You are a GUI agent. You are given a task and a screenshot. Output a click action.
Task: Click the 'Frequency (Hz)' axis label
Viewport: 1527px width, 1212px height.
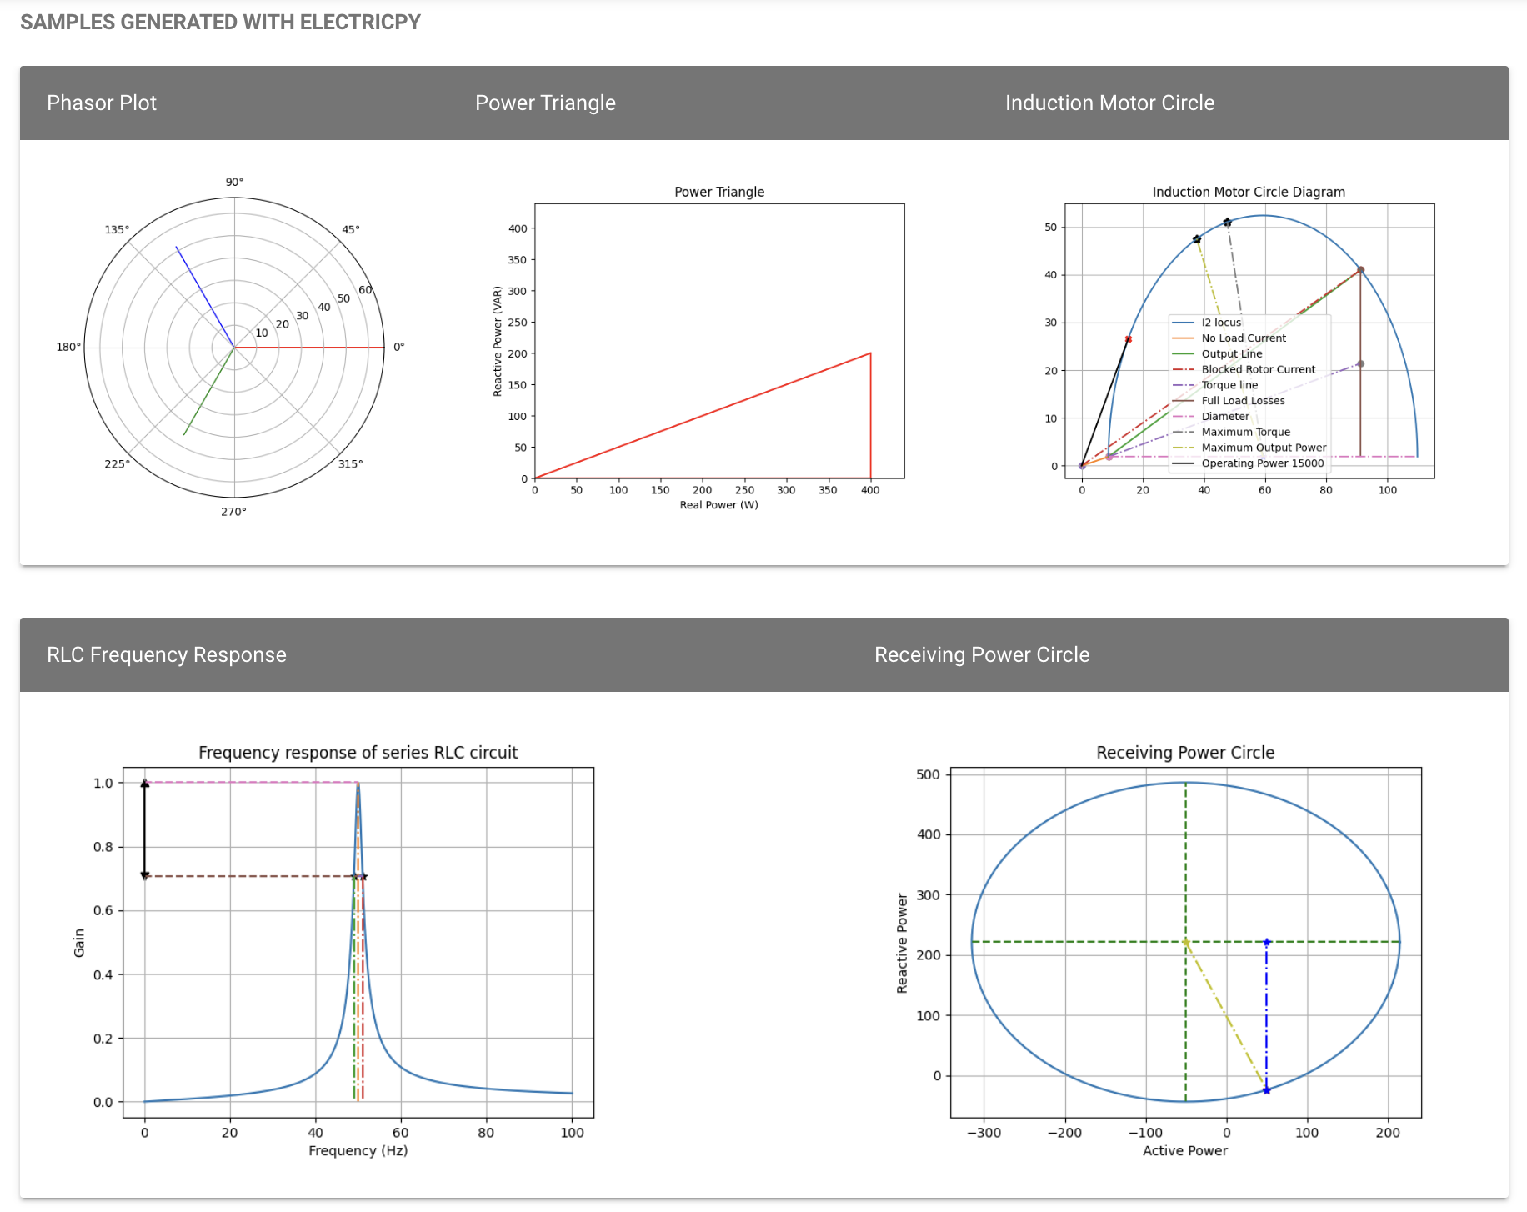pyautogui.click(x=358, y=1151)
